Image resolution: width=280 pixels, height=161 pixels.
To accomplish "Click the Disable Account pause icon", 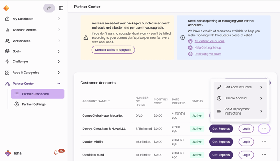I will point(219,98).
